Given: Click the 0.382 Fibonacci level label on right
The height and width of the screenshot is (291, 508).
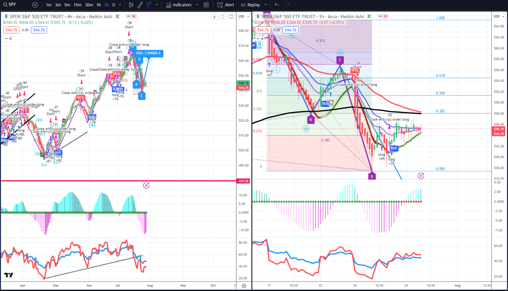Looking at the screenshot, I should click(x=440, y=111).
